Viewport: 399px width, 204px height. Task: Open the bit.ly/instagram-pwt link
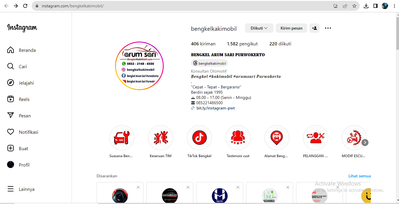coord(216,108)
